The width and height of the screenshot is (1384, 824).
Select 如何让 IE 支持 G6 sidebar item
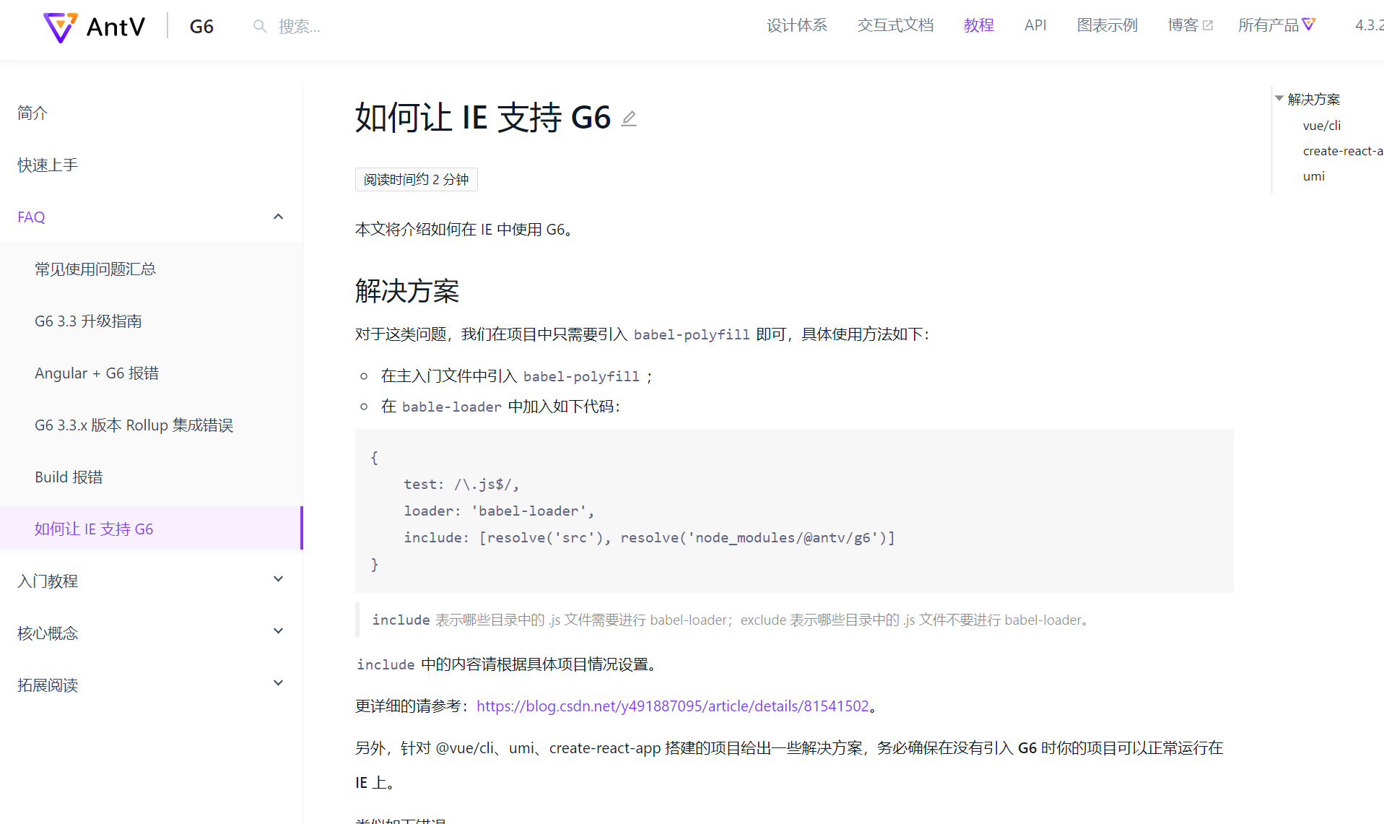[x=151, y=529]
